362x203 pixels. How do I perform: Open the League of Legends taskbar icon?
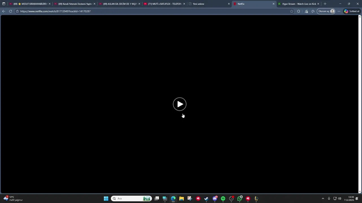point(256,198)
